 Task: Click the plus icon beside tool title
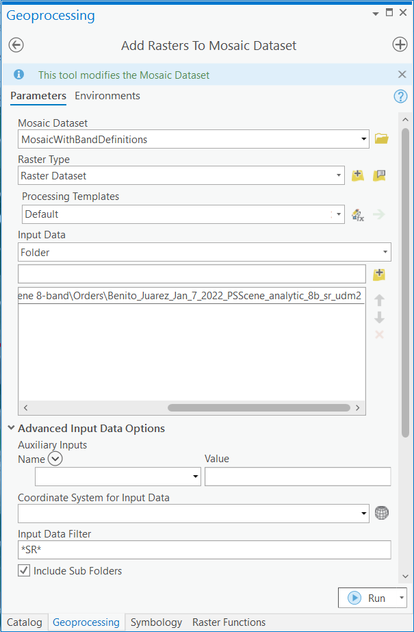tap(400, 45)
